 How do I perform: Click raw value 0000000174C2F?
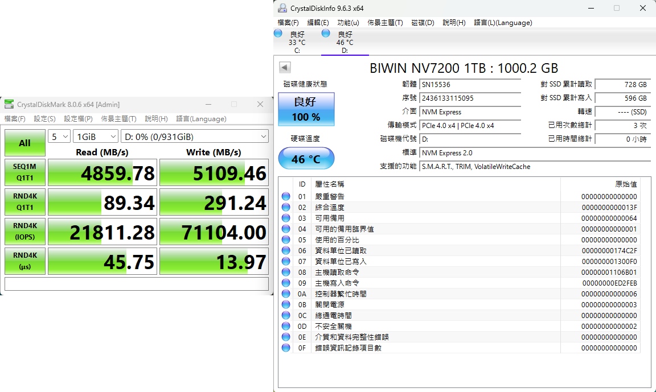(x=609, y=251)
